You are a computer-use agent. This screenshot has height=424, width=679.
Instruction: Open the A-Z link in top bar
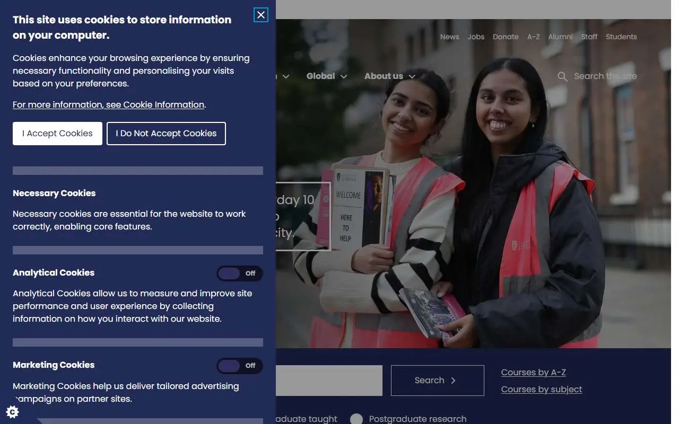533,37
